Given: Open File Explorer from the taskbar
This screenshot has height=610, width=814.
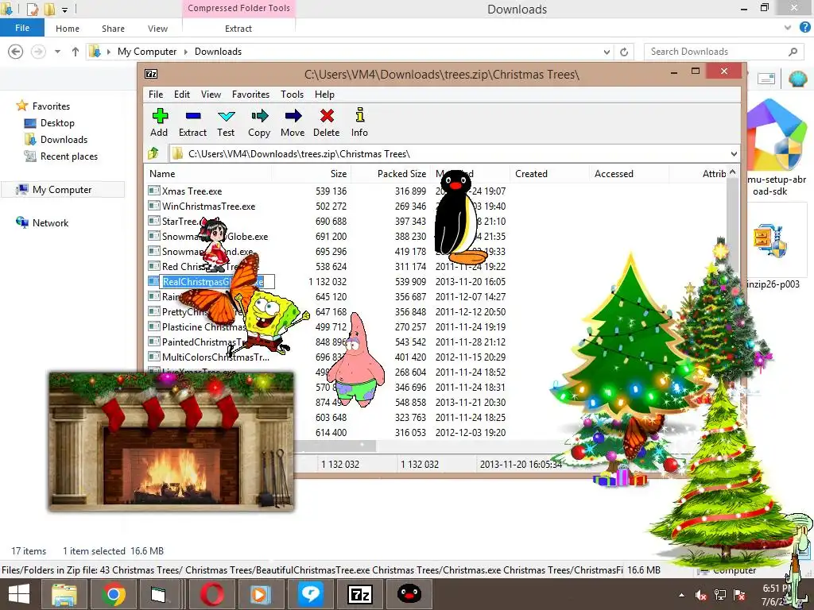Looking at the screenshot, I should [x=64, y=594].
